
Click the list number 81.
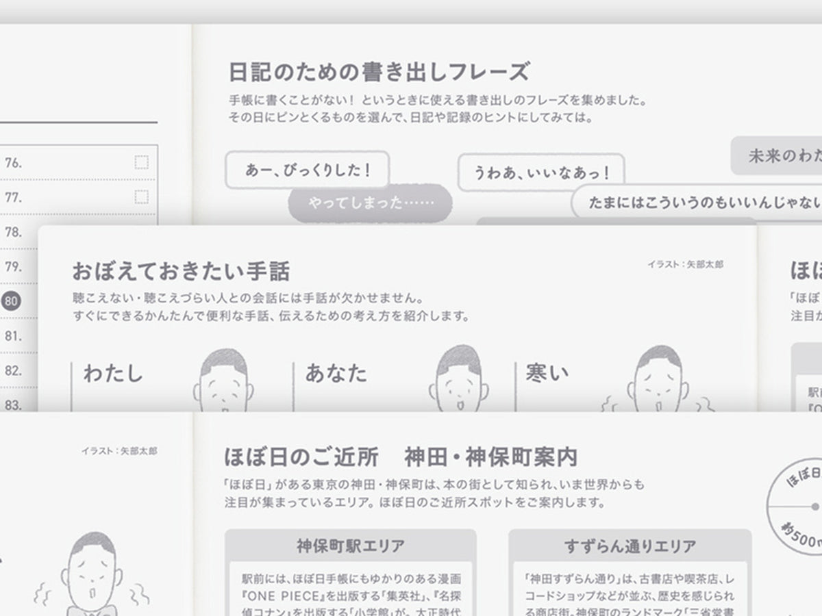[13, 335]
